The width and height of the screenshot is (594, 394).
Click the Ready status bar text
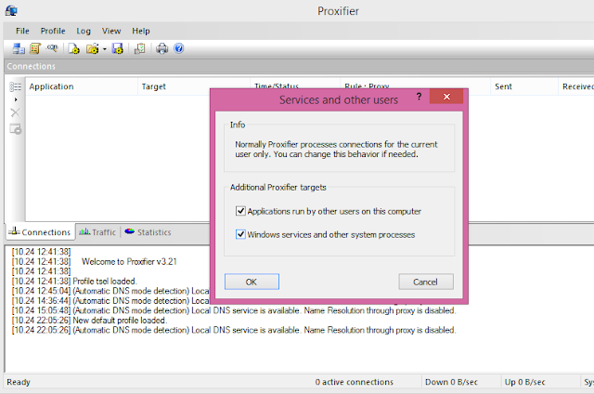point(19,382)
